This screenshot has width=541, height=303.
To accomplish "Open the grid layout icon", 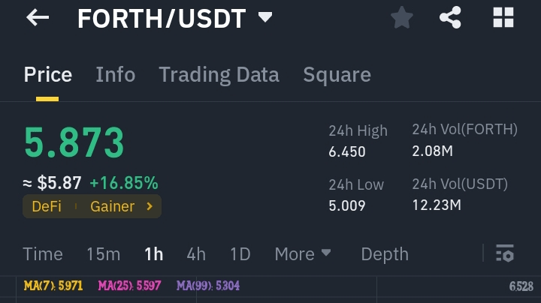I will (x=503, y=17).
